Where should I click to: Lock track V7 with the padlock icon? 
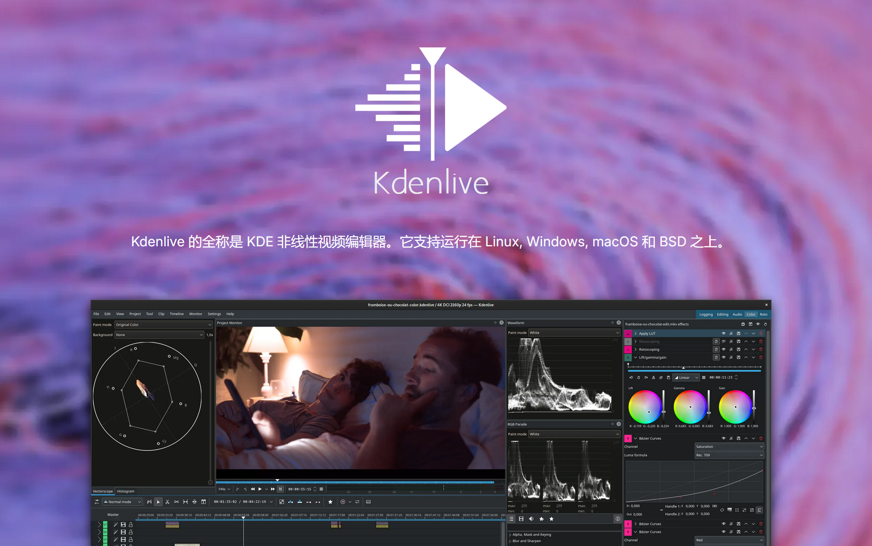coord(131,525)
